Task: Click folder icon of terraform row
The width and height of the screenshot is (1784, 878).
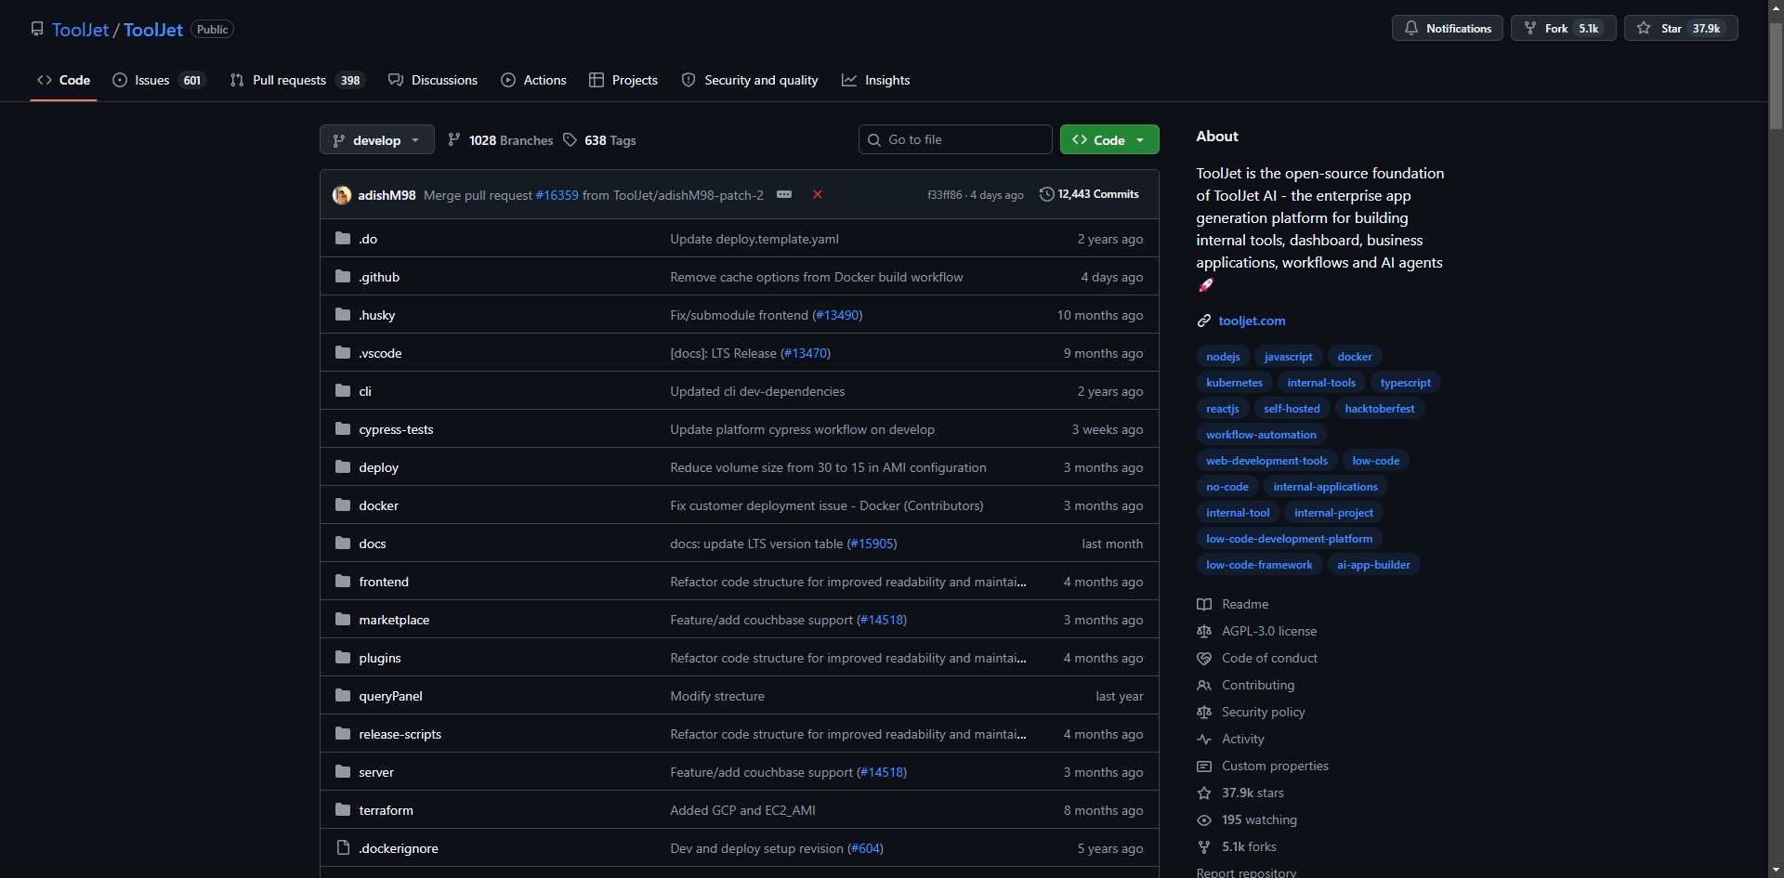Action: click(x=343, y=810)
